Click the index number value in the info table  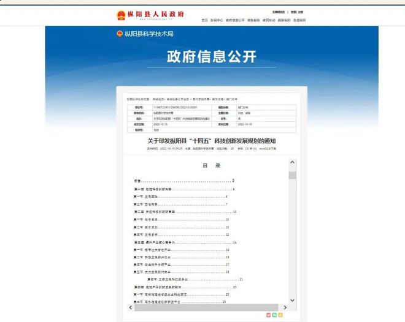[175, 107]
